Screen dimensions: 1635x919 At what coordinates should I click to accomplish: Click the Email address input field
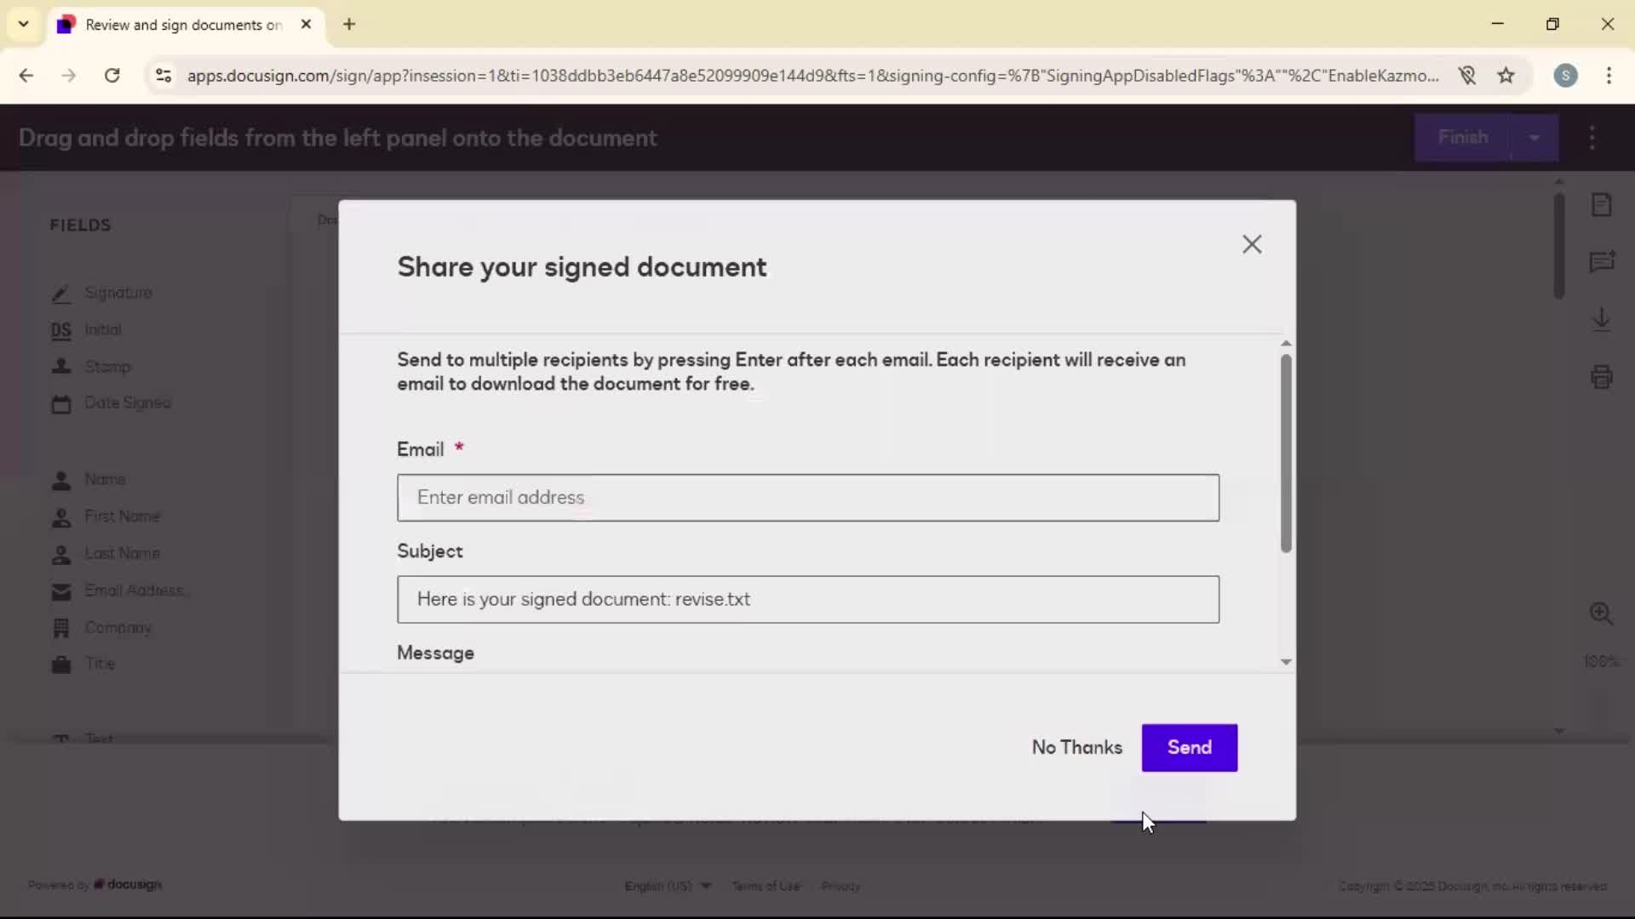click(808, 498)
